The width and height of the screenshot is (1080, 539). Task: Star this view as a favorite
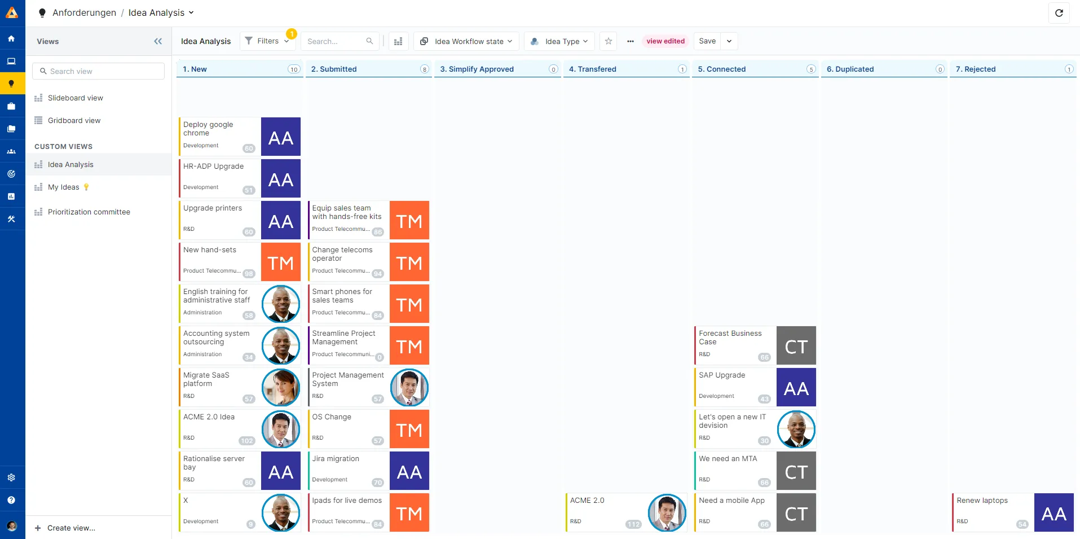click(608, 41)
